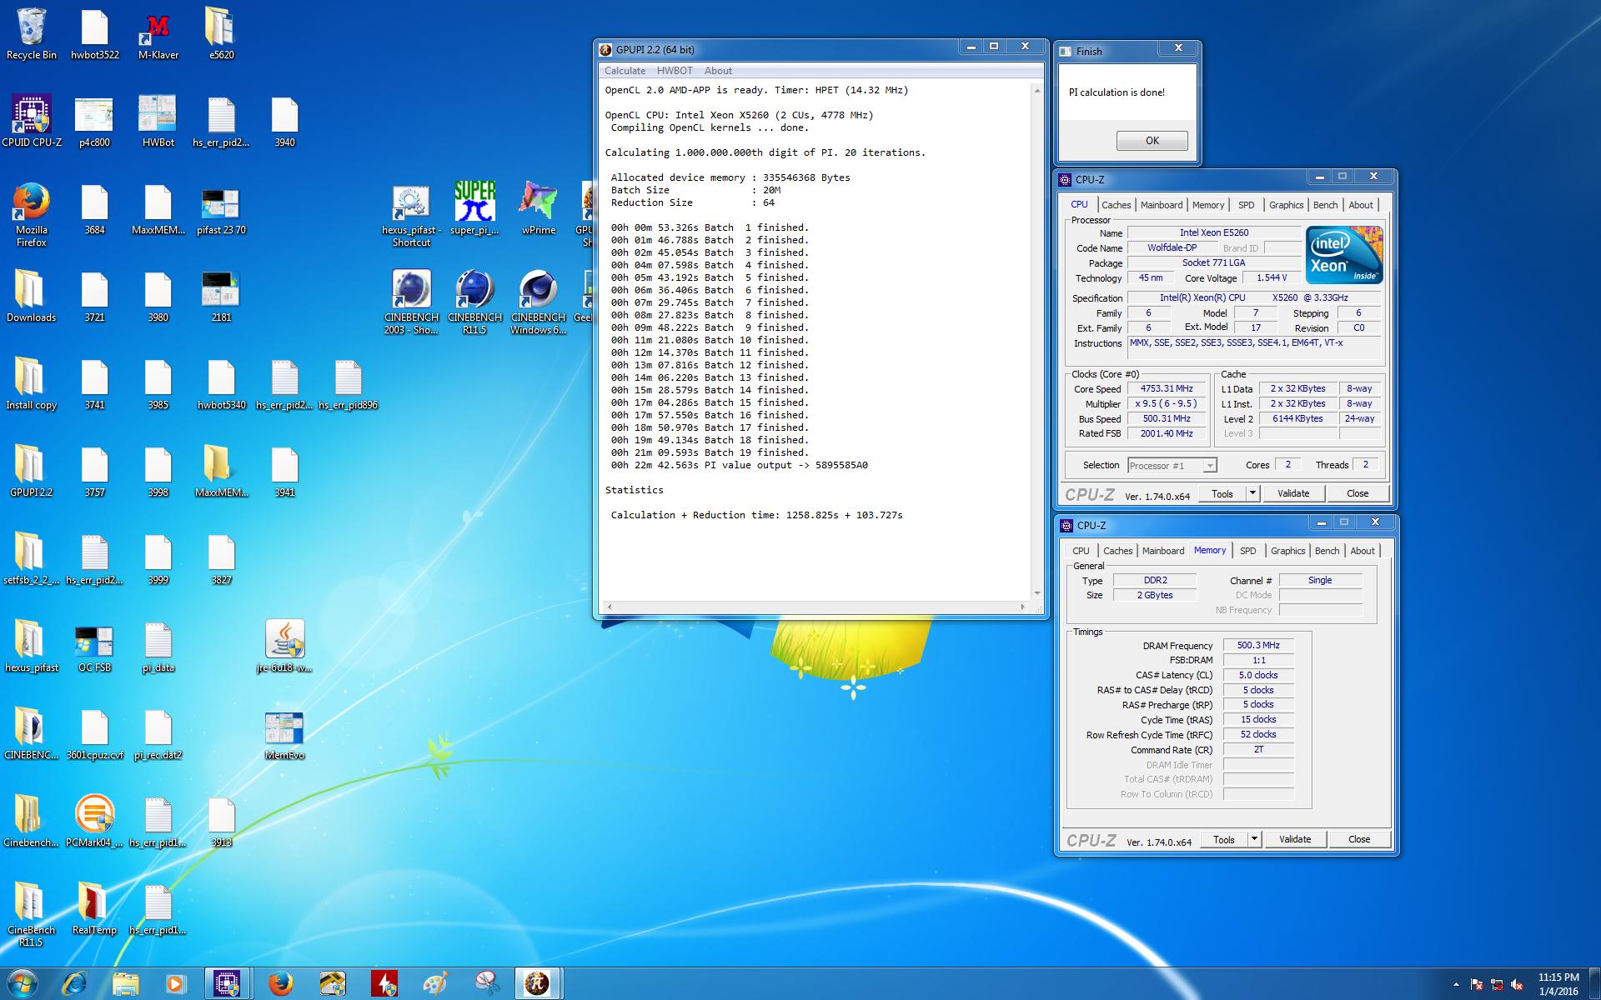Switch to CPU-Z taskbar button
This screenshot has height=1000, width=1601.
[227, 984]
